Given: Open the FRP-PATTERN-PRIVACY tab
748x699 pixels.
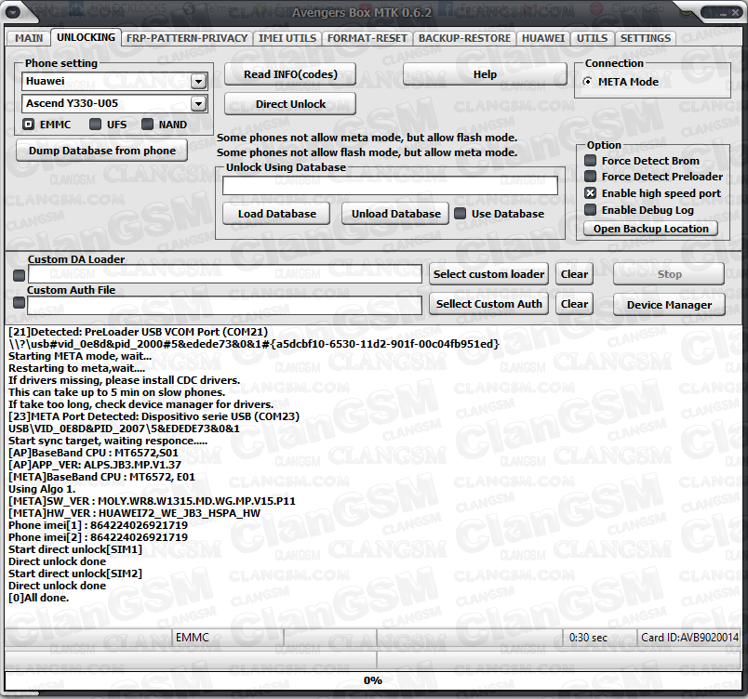Looking at the screenshot, I should coord(186,38).
